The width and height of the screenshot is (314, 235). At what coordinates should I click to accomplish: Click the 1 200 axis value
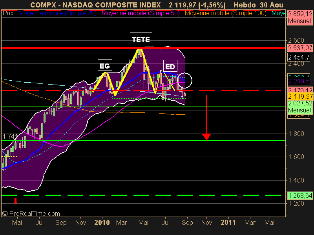click(296, 203)
